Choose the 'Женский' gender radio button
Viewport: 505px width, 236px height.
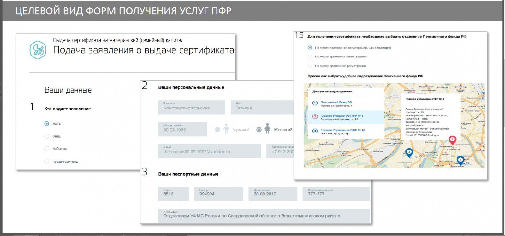point(259,129)
